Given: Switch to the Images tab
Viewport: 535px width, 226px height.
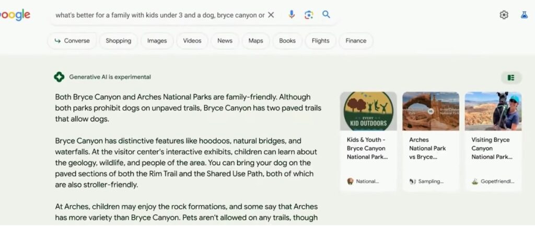Looking at the screenshot, I should (x=157, y=41).
